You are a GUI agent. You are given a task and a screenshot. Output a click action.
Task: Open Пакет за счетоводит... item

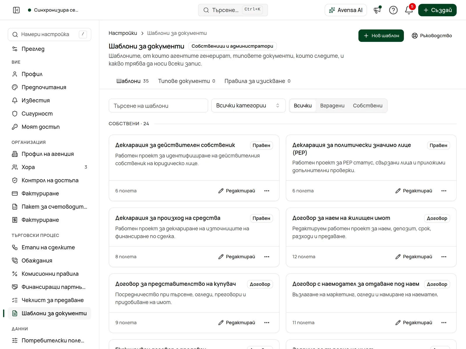(x=50, y=206)
